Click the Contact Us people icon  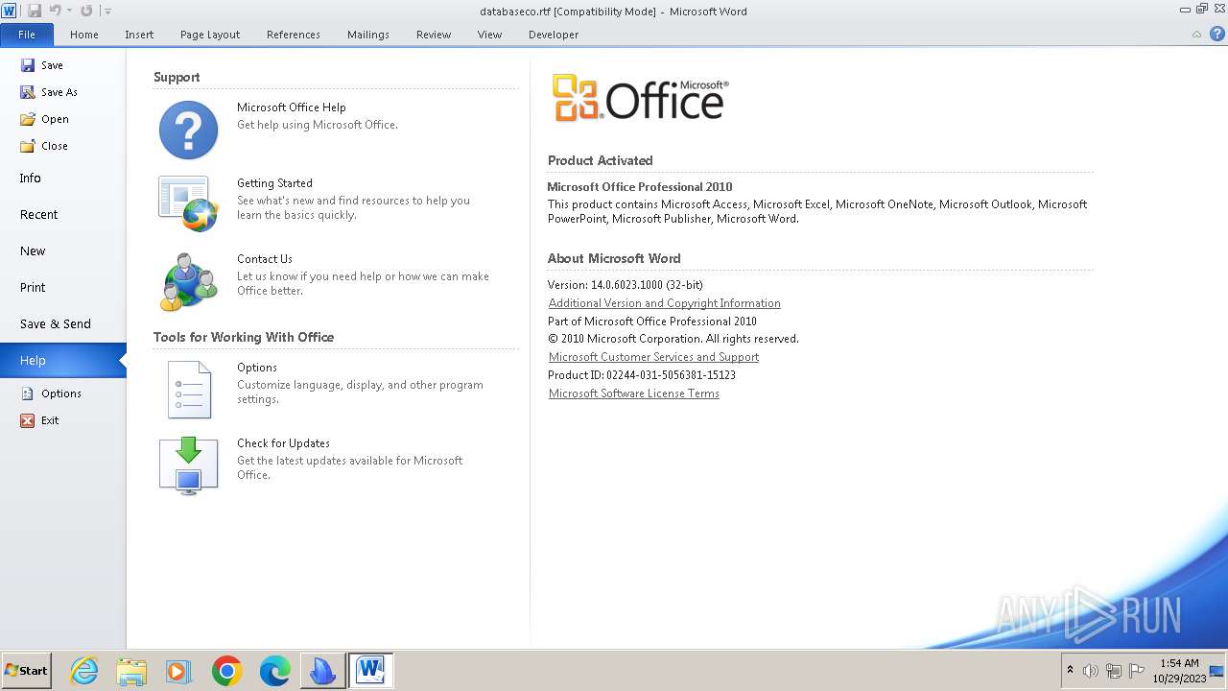pyautogui.click(x=188, y=281)
